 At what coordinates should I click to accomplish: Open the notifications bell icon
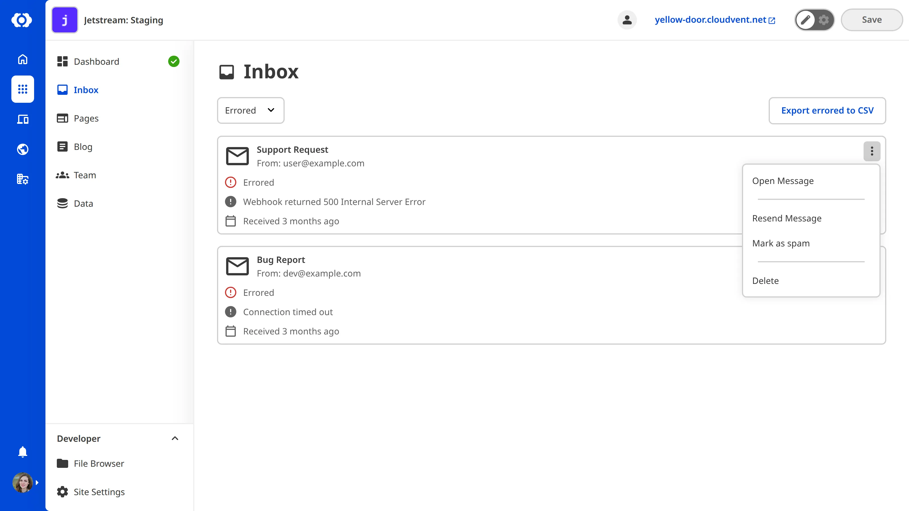pyautogui.click(x=22, y=452)
